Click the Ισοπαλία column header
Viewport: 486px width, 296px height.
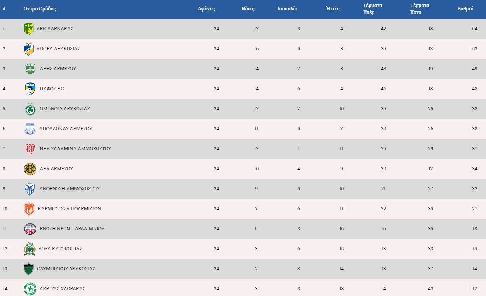point(287,9)
